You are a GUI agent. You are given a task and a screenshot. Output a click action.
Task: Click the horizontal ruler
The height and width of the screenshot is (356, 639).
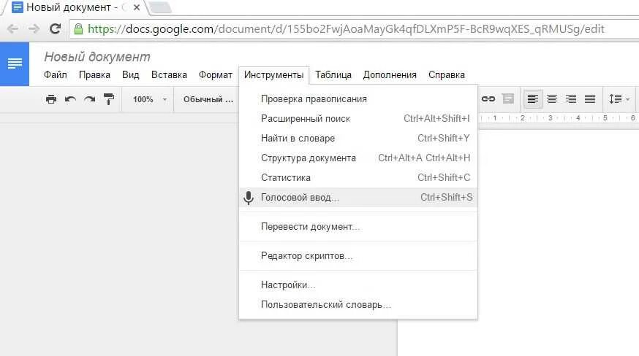pyautogui.click(x=558, y=118)
